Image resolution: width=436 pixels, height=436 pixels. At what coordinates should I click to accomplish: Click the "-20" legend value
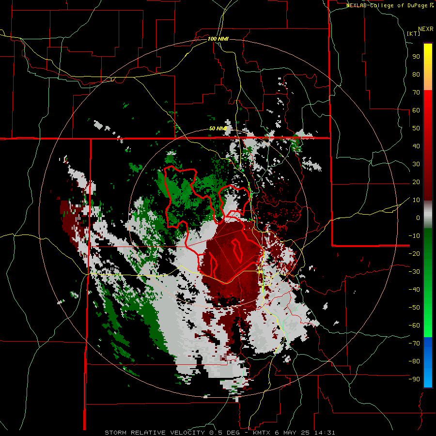pos(414,254)
